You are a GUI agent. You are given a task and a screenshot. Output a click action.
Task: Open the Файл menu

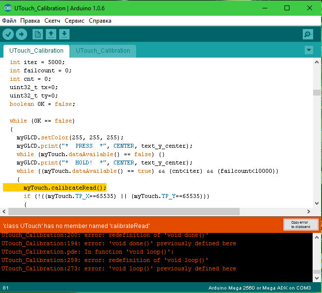tap(9, 21)
